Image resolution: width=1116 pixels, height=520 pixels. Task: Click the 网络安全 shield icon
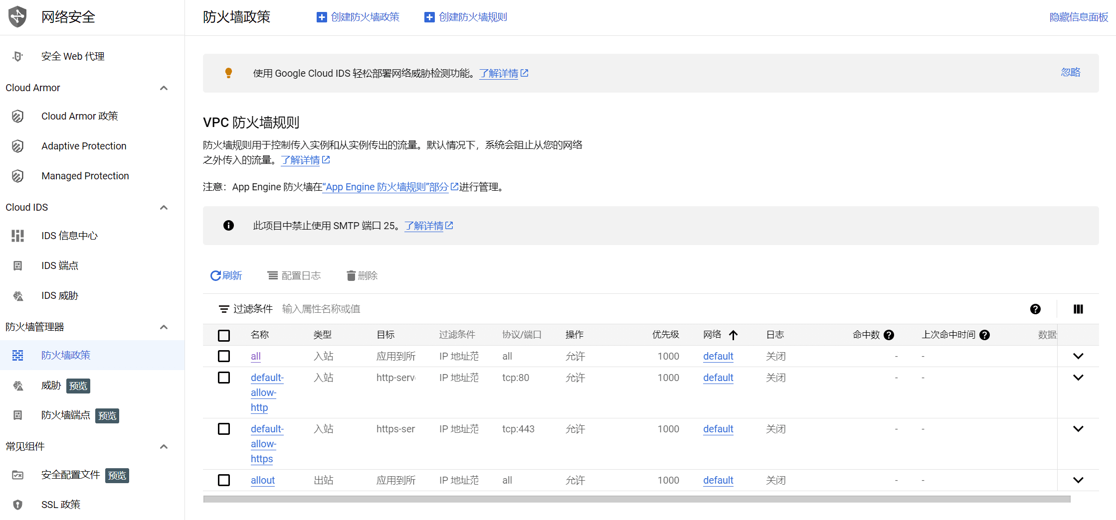tap(17, 16)
